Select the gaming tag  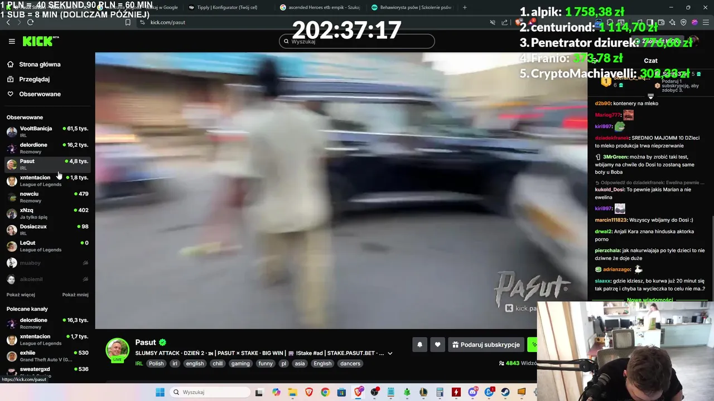click(240, 364)
